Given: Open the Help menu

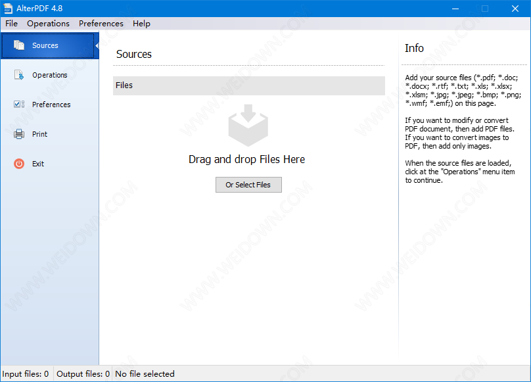Looking at the screenshot, I should coord(141,24).
